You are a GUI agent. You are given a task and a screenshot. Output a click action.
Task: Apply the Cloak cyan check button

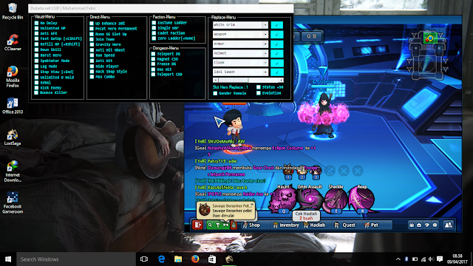(x=277, y=63)
